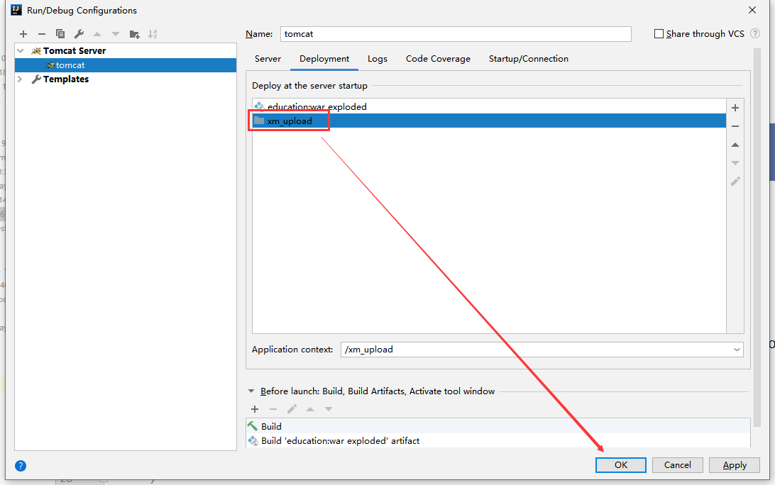Select the xm_upload deployment entry
Screen dimensions: 775x485
489,121
